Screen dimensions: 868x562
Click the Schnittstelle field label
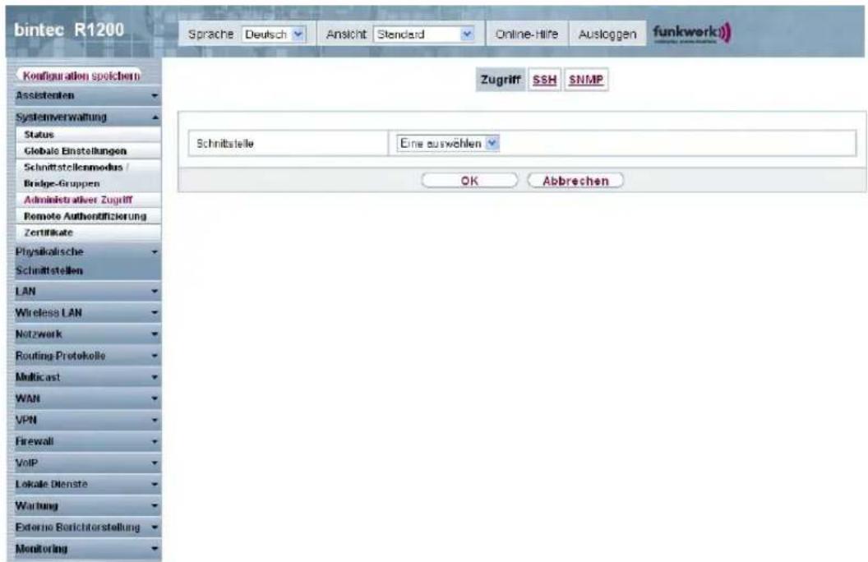224,143
